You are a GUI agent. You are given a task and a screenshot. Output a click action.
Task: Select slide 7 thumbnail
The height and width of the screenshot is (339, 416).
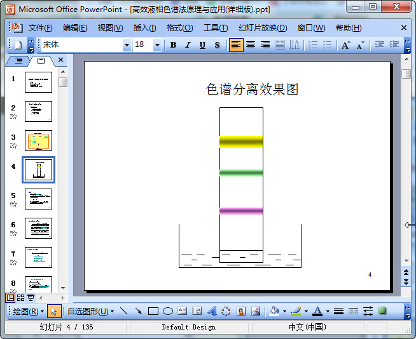coord(38,258)
